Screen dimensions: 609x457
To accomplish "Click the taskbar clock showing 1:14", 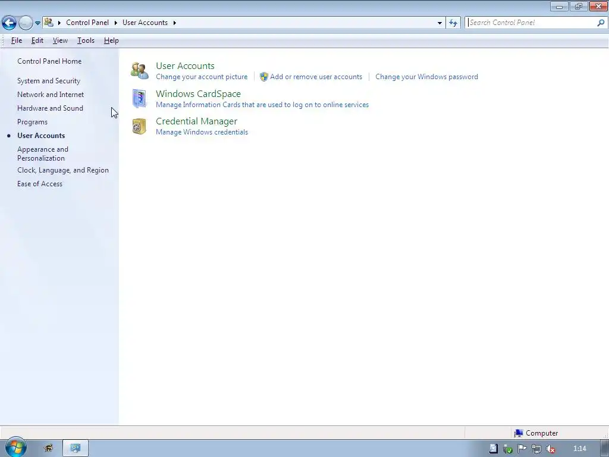I will (579, 449).
